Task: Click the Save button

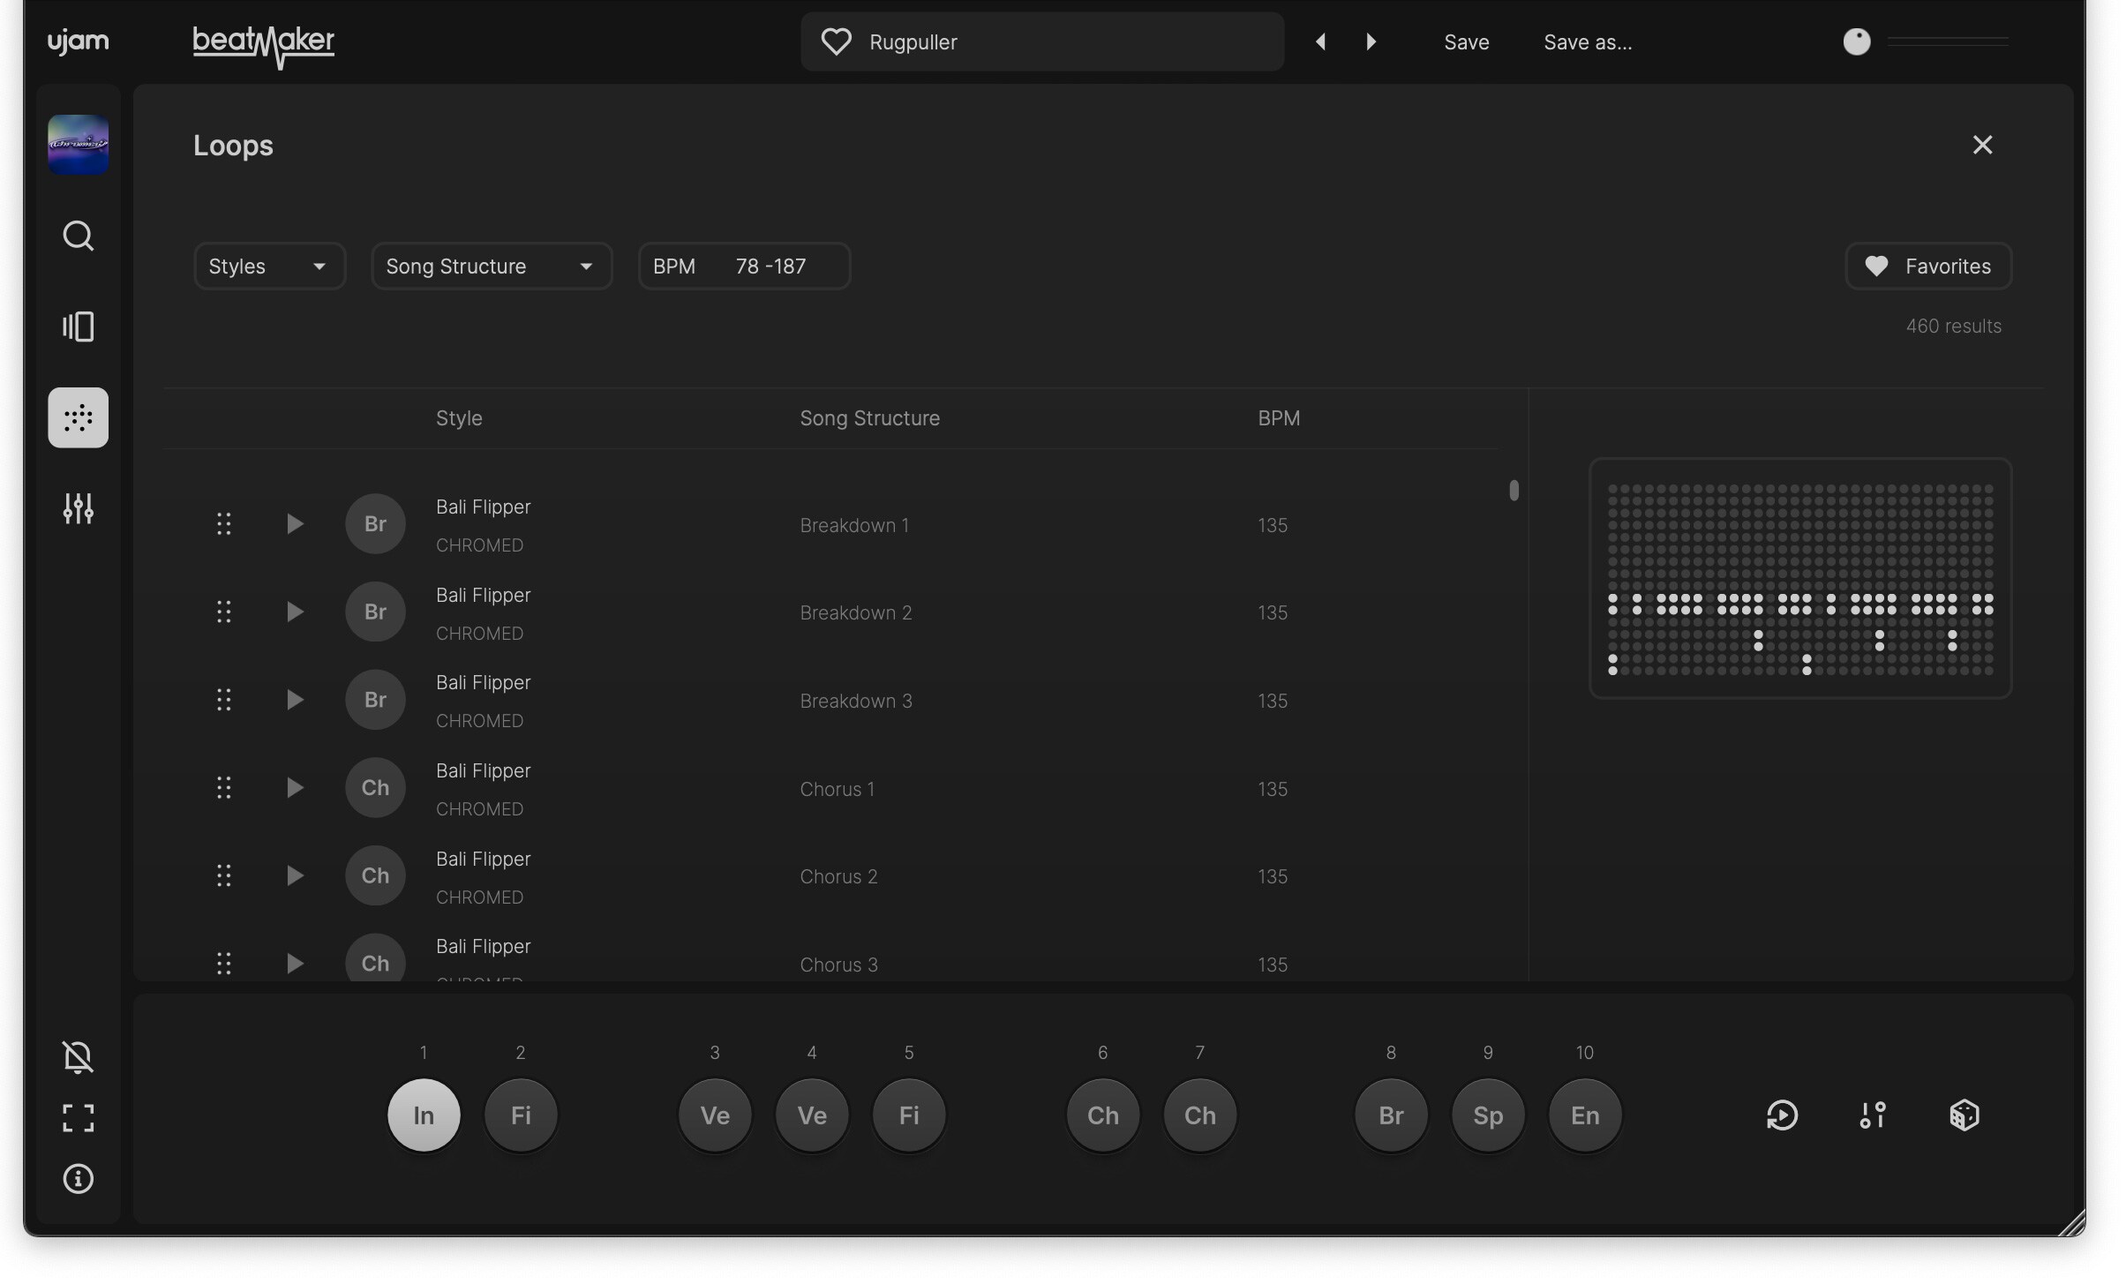Action: 1466,42
